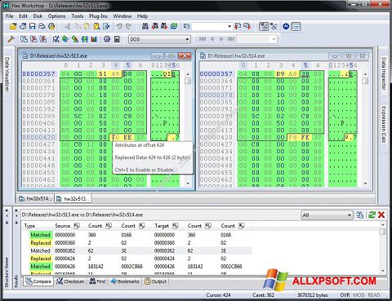Image resolution: width=392 pixels, height=301 pixels.
Task: Expand the empty toolbar combo box arrow
Action: point(229,26)
